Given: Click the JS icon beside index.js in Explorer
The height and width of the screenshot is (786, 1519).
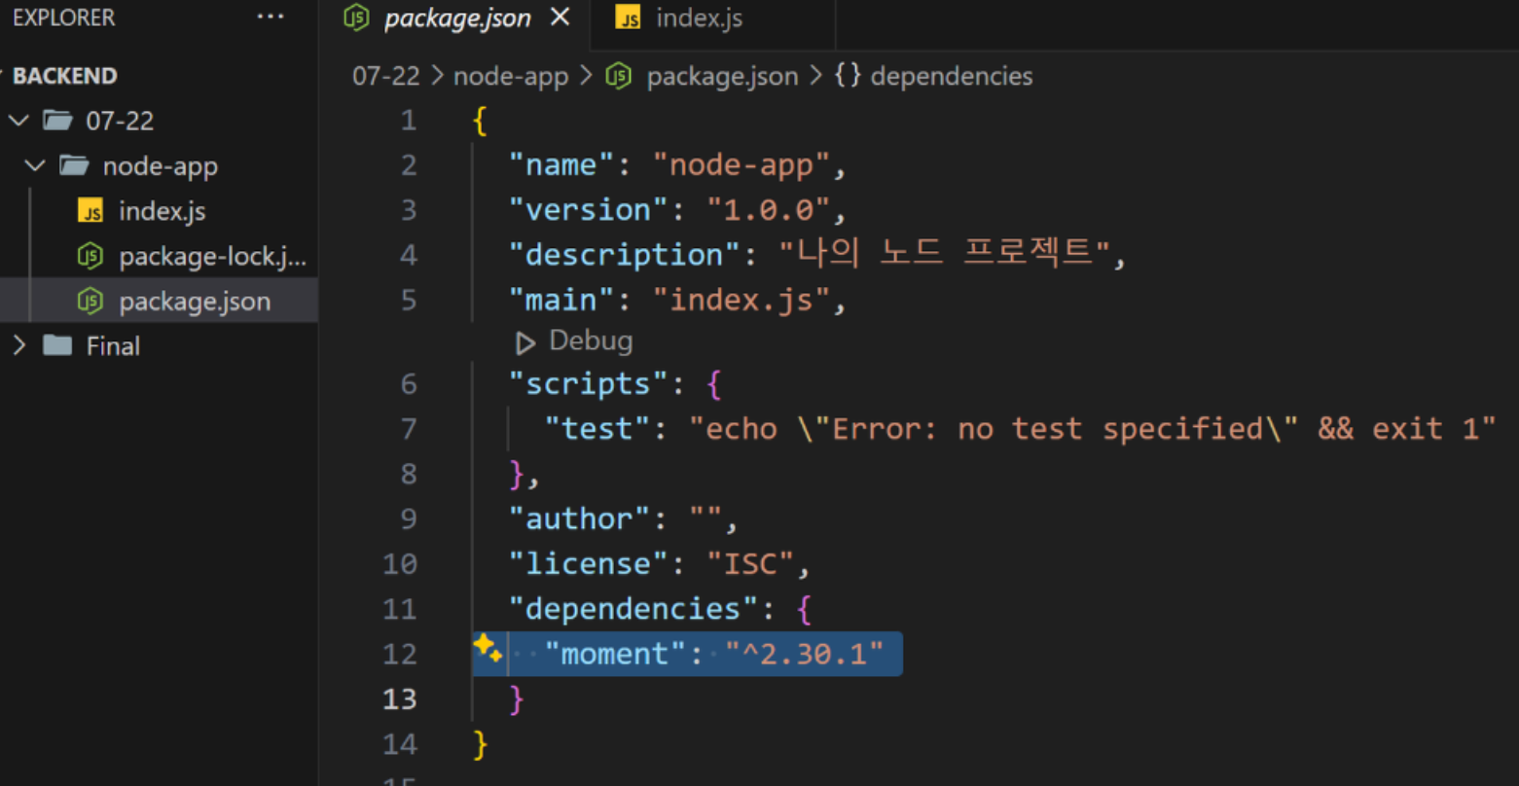Looking at the screenshot, I should (x=92, y=210).
